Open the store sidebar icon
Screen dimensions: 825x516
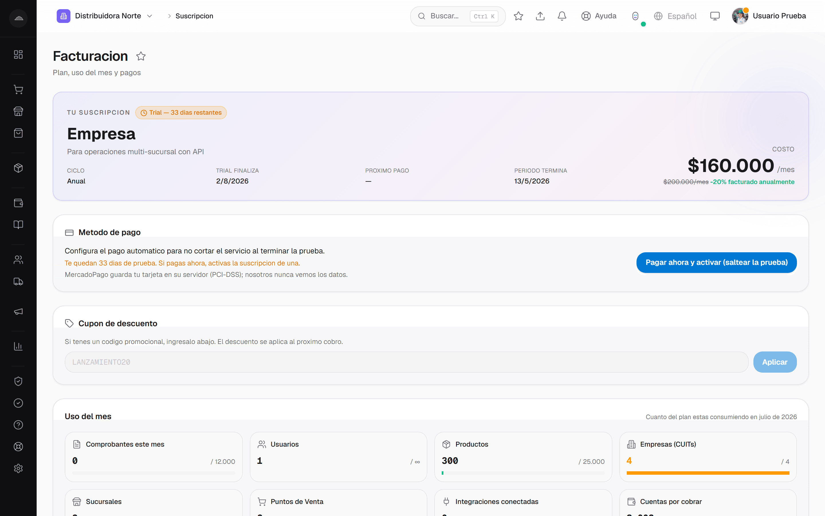18,111
